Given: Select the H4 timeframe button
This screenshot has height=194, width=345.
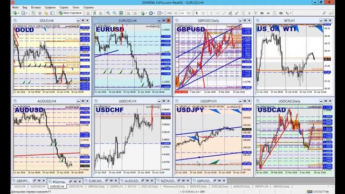Looking at the screenshot, I should coord(182,13).
